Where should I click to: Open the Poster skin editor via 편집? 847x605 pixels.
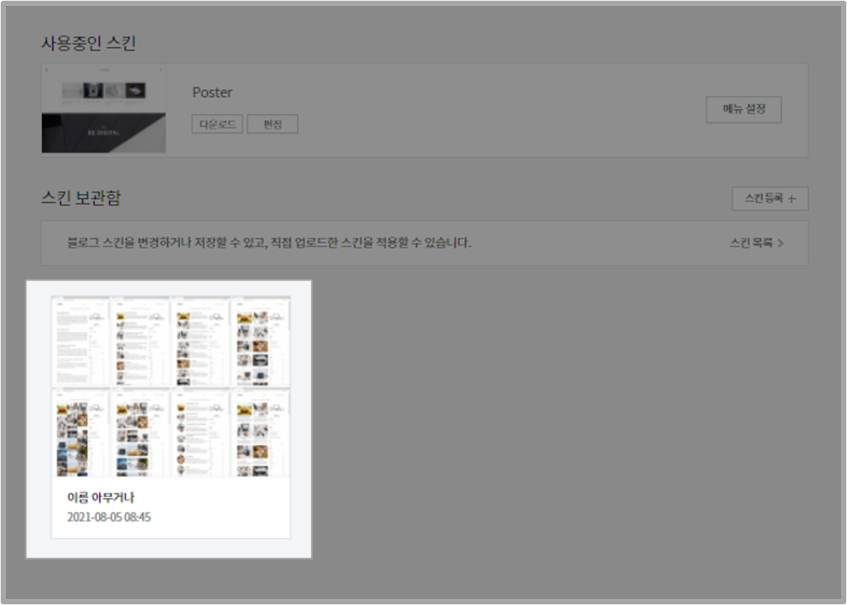click(x=272, y=124)
